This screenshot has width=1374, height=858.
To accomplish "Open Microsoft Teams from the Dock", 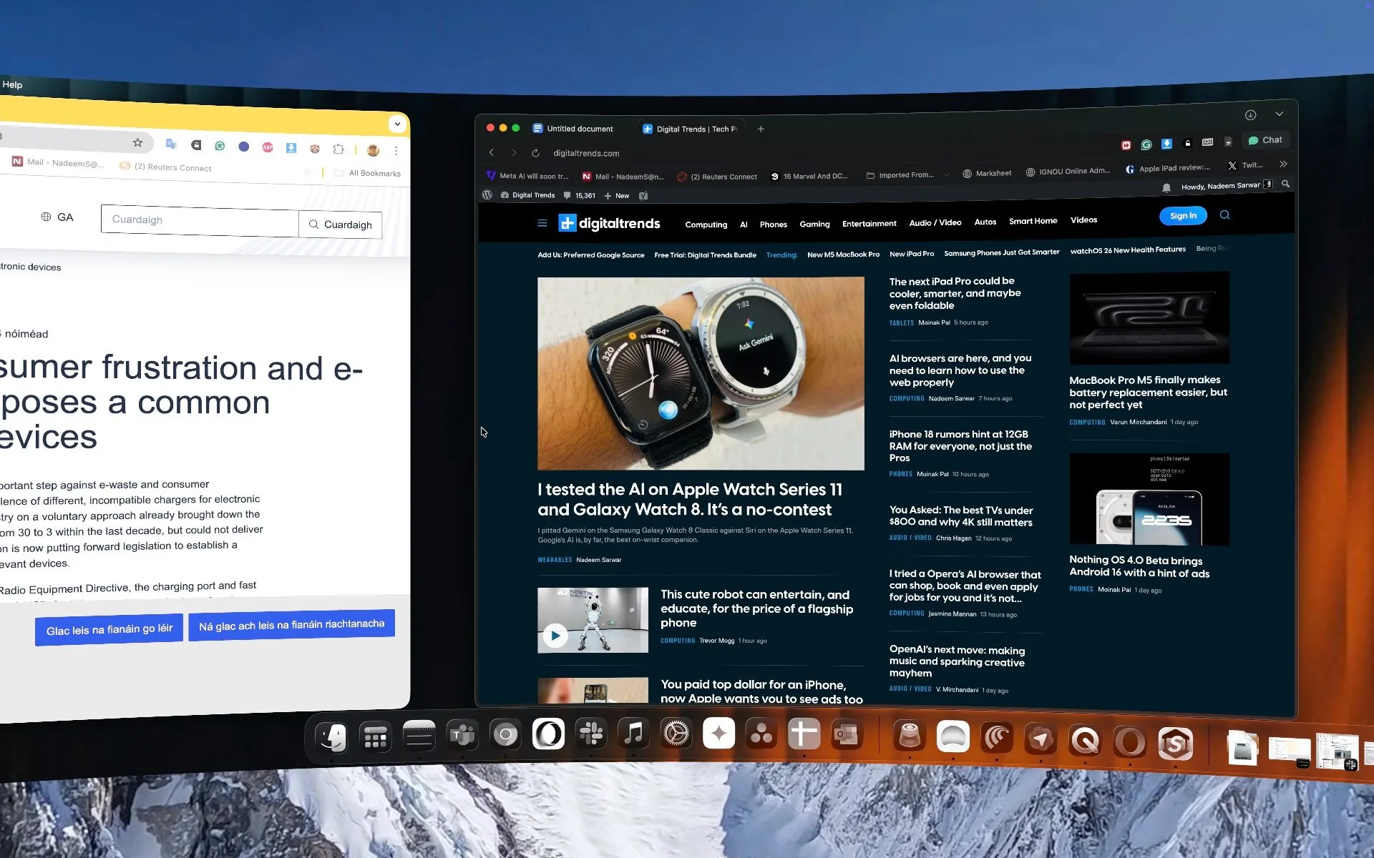I will tap(462, 734).
